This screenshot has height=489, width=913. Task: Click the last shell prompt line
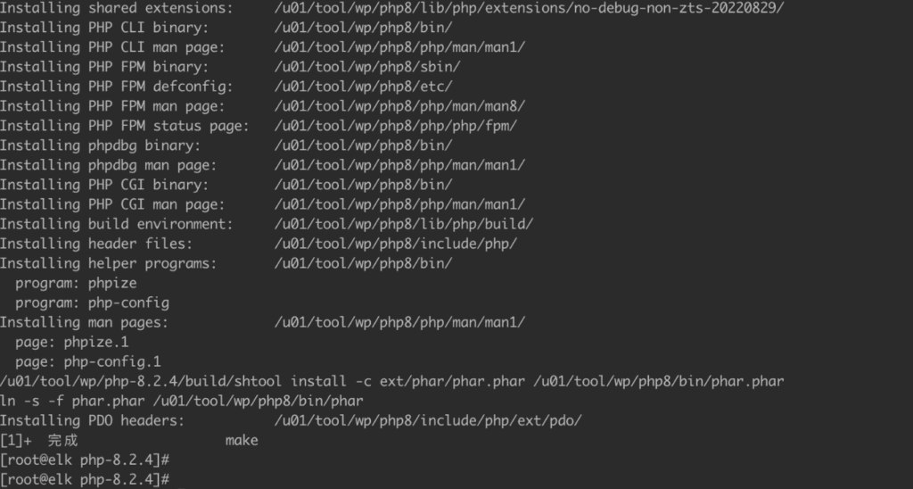(x=85, y=480)
